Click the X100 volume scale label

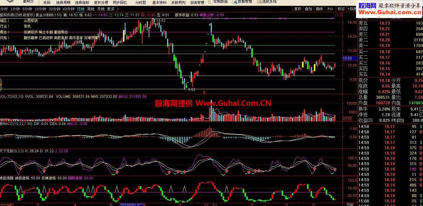tap(347, 118)
